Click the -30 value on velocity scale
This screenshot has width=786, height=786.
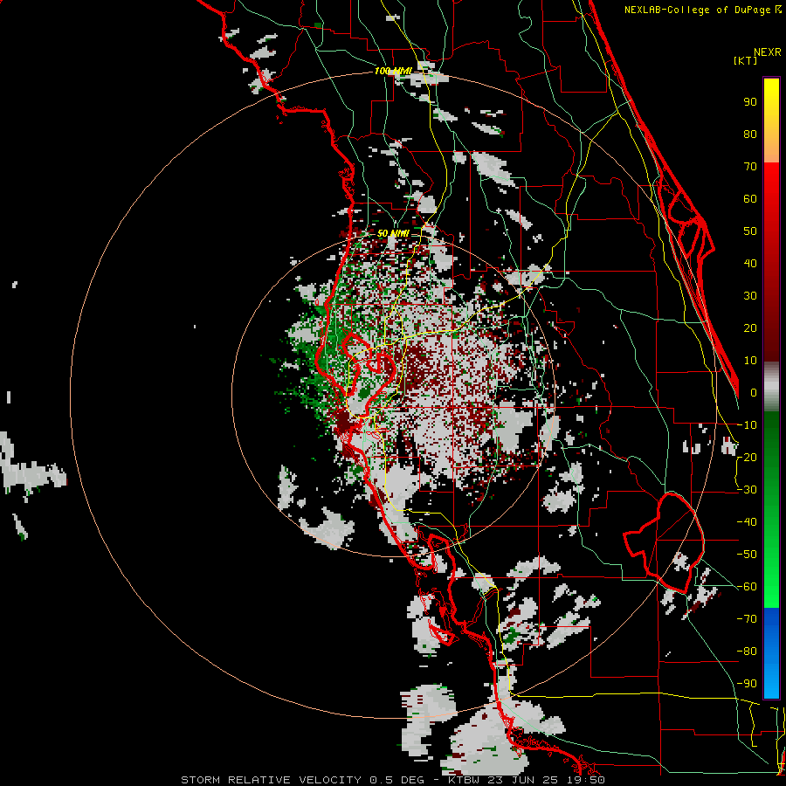tap(747, 490)
